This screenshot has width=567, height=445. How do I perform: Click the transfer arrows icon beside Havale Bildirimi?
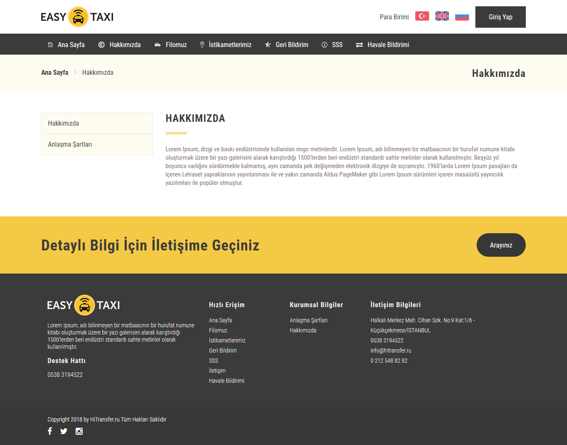[359, 45]
